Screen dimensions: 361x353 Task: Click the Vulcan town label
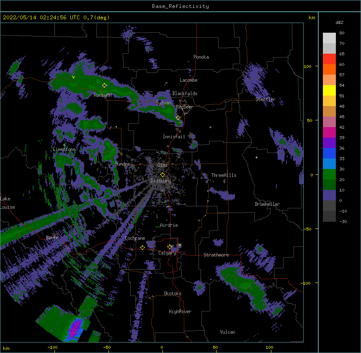[227, 332]
